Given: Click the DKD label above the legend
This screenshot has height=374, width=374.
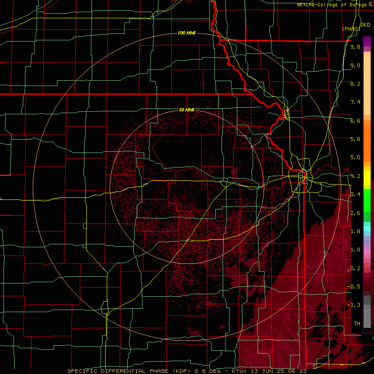Looking at the screenshot, I should point(365,25).
